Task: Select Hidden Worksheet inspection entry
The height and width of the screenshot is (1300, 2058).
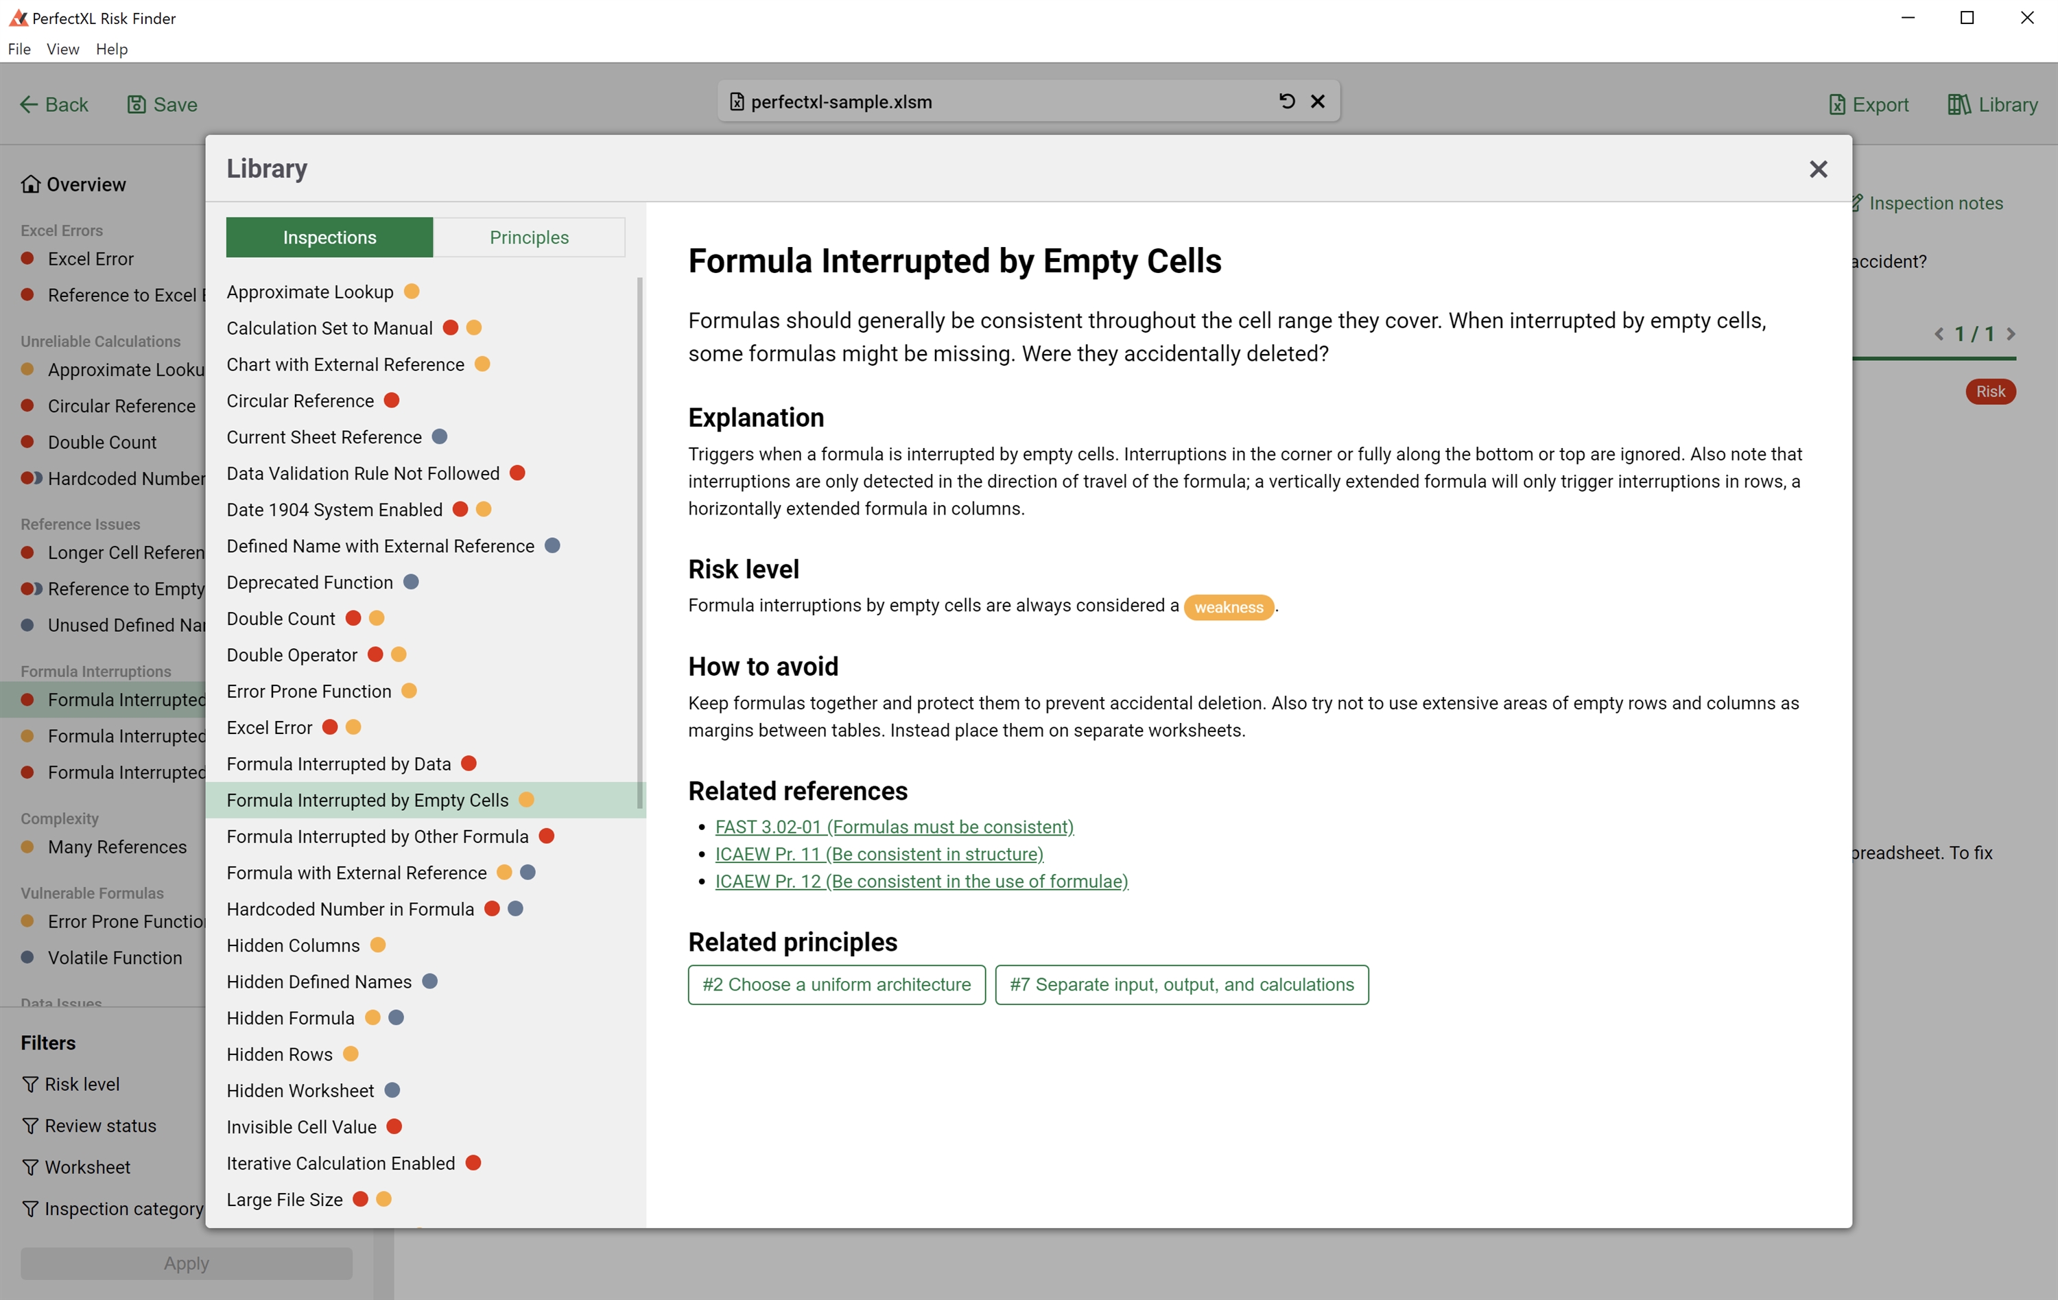Action: [300, 1091]
